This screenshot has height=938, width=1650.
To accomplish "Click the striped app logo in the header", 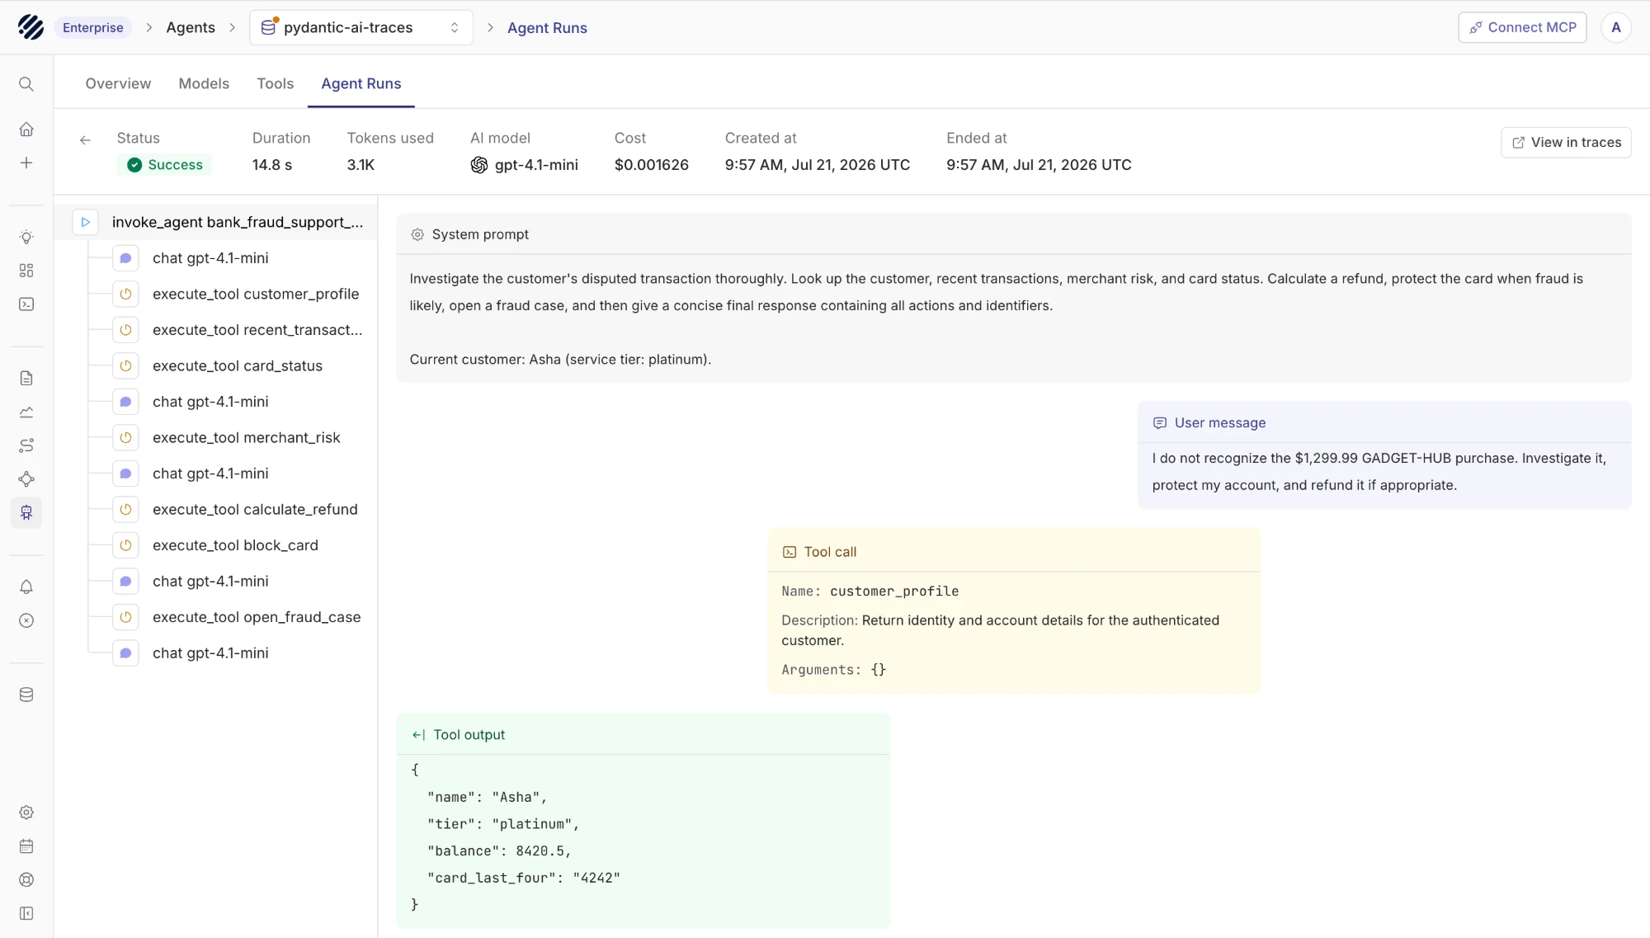I will [x=31, y=27].
